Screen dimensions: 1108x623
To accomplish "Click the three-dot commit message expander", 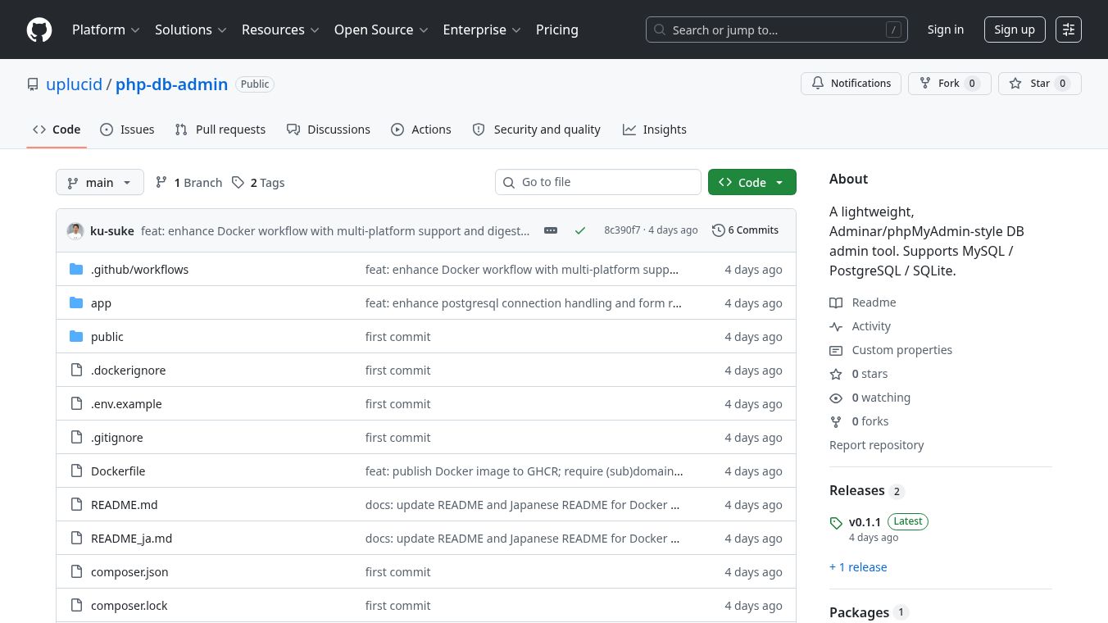I will [551, 230].
